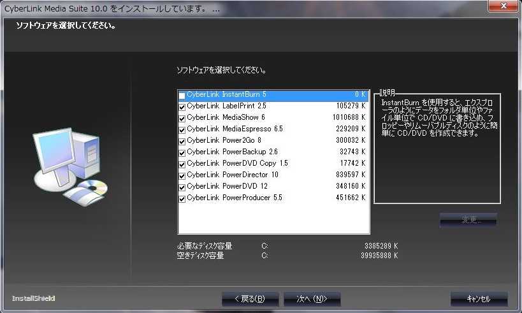Click the 229209 K size value
Image resolution: width=522 pixels, height=313 pixels.
tap(351, 129)
